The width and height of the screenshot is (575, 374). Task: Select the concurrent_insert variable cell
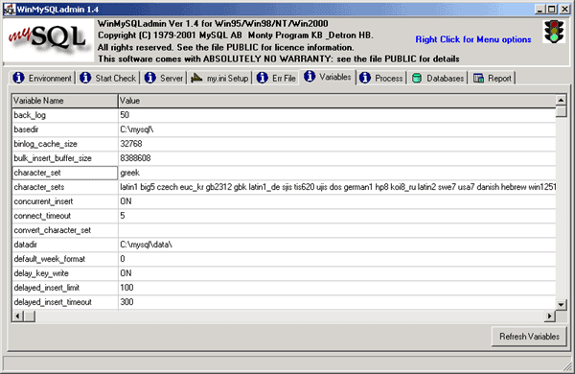click(65, 201)
